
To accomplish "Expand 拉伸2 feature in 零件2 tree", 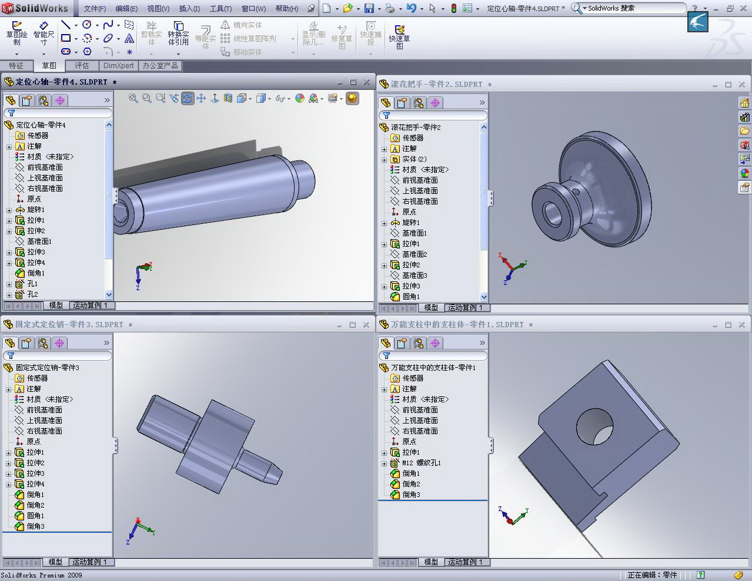I will click(384, 265).
